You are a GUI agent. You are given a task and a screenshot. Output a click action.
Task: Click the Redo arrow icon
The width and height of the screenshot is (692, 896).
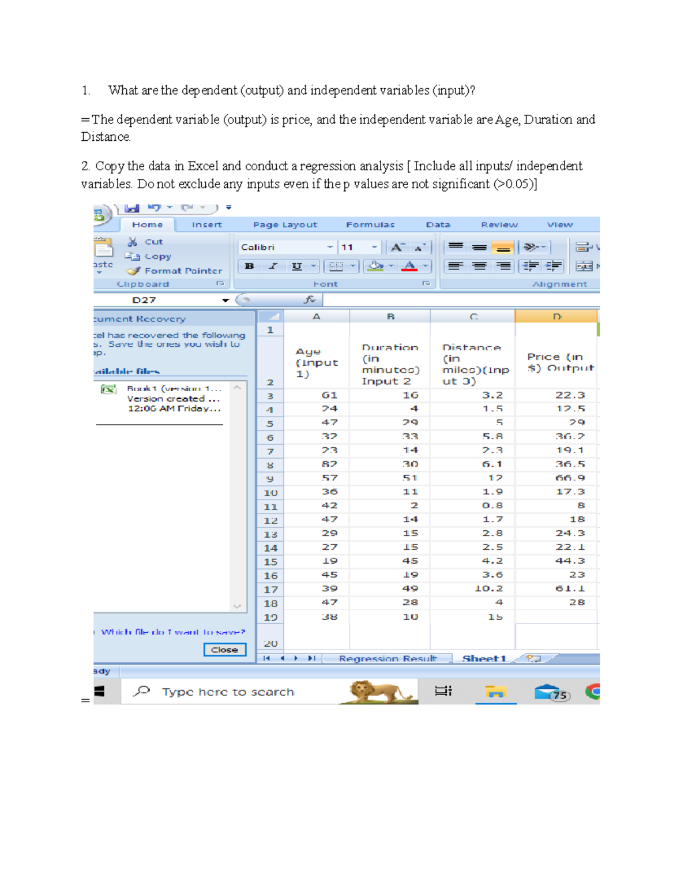pyautogui.click(x=187, y=207)
